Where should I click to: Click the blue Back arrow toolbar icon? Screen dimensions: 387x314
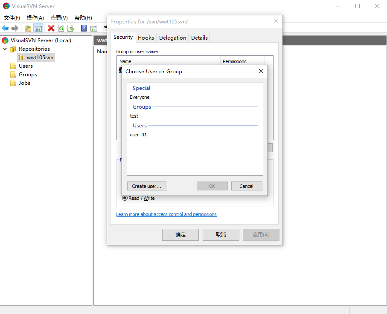[x=5, y=29]
